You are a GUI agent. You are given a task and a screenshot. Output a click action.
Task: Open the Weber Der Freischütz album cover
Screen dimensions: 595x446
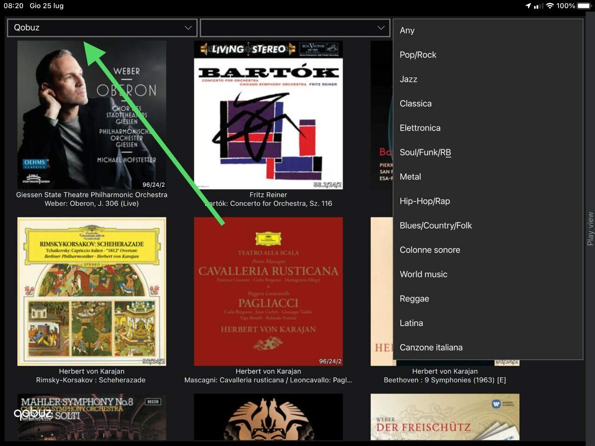(x=445, y=417)
